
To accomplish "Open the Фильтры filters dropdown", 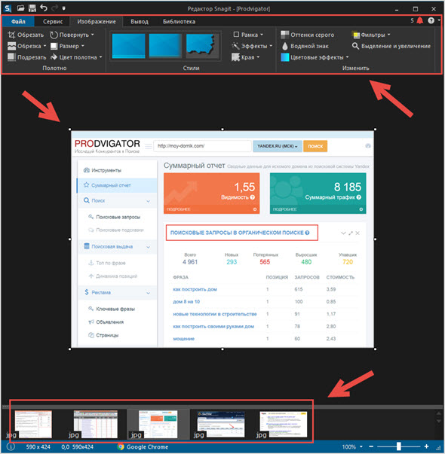I will coord(371,35).
